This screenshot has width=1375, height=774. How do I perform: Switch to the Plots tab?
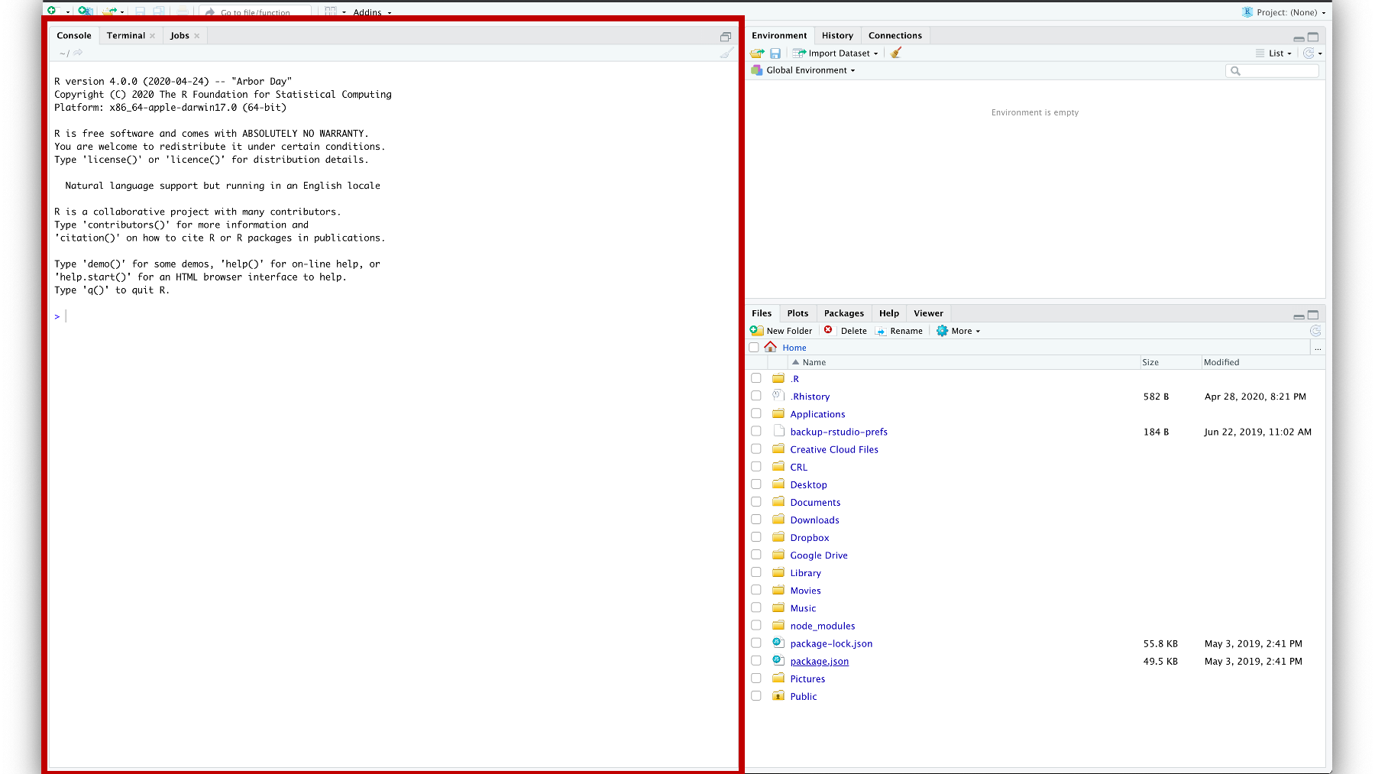coord(797,313)
